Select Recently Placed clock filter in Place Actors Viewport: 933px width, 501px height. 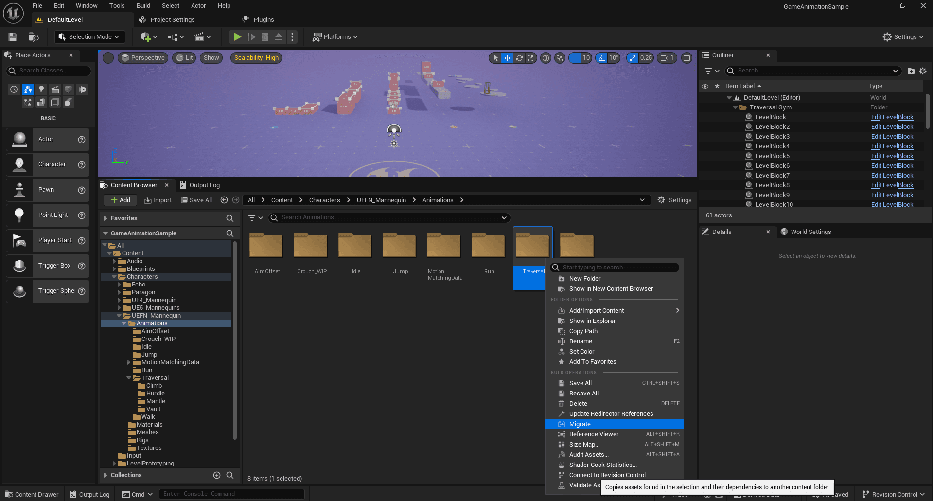[14, 89]
